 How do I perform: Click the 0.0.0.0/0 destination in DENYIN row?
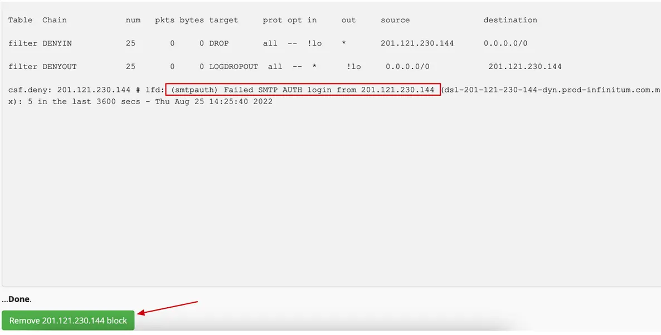point(506,43)
